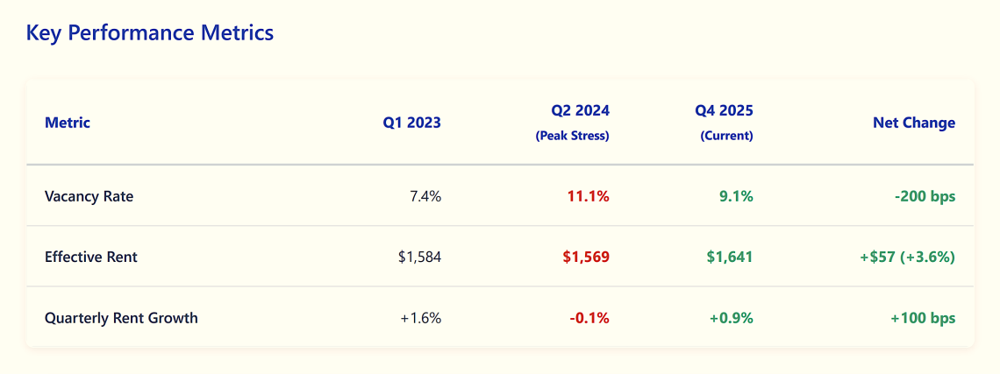Select the Vacancy Rate row label

pos(89,196)
